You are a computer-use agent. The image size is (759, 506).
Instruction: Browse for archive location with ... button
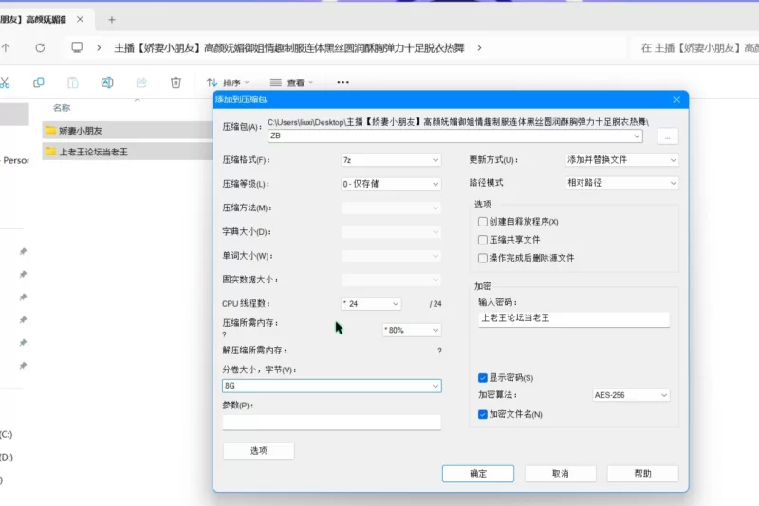tap(668, 136)
